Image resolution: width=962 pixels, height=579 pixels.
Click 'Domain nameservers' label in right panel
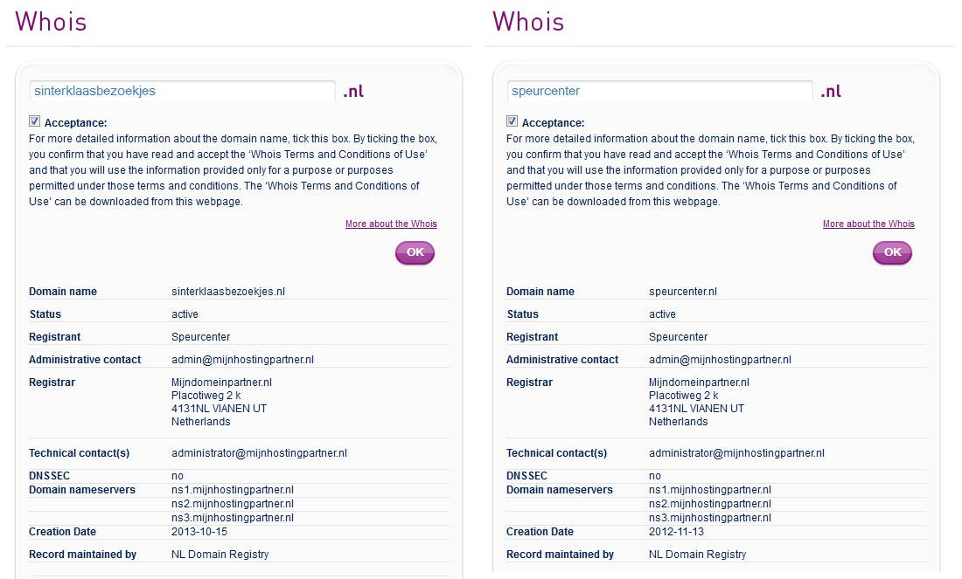coord(560,490)
